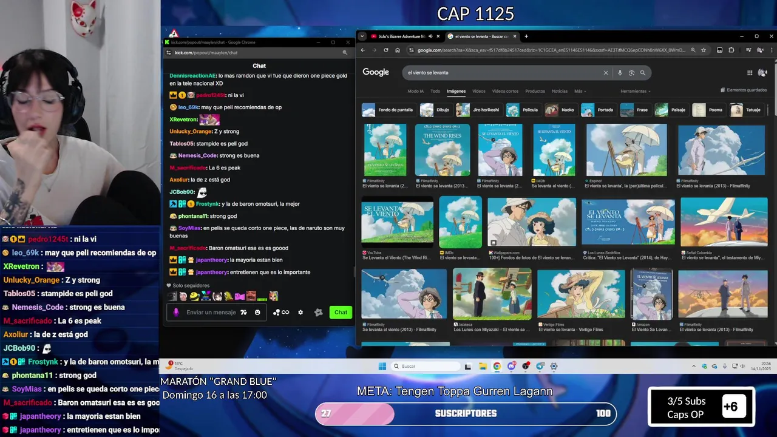Switch to the JoJo's Bizarre Adventure tab
777x437 pixels.
pyautogui.click(x=401, y=36)
